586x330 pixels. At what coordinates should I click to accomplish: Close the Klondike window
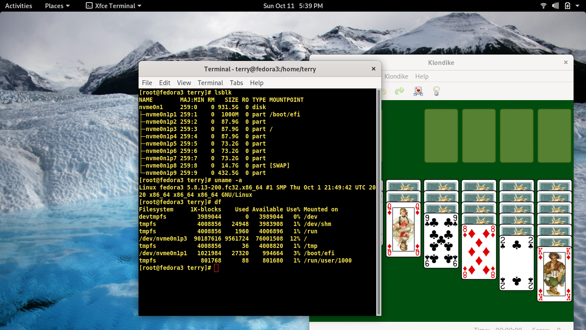point(565,62)
